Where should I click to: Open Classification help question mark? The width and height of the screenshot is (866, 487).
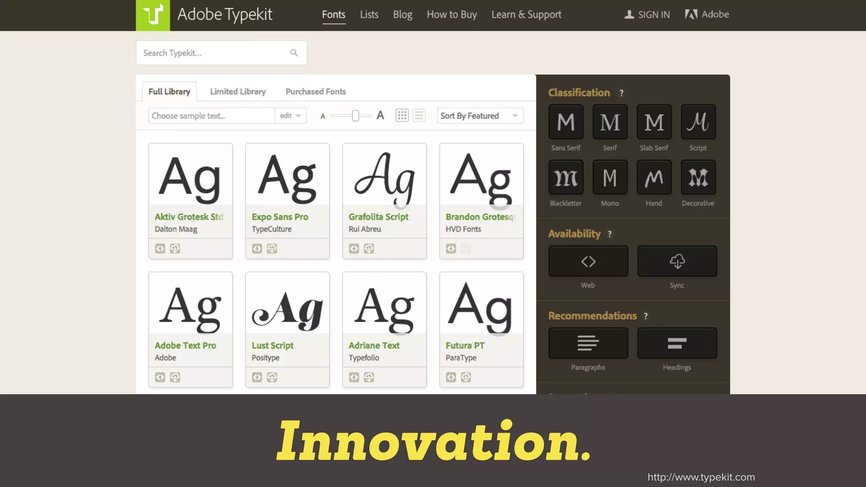click(x=621, y=93)
